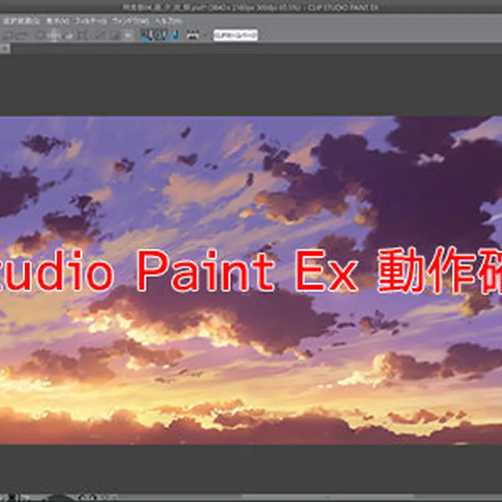Click the icon left of the white button

coord(193,35)
